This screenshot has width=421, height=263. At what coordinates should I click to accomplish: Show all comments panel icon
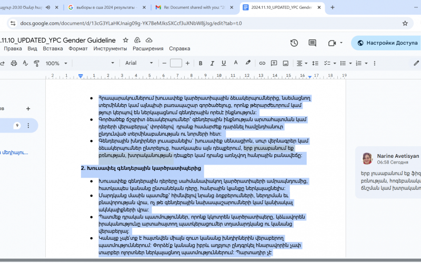coord(313,43)
